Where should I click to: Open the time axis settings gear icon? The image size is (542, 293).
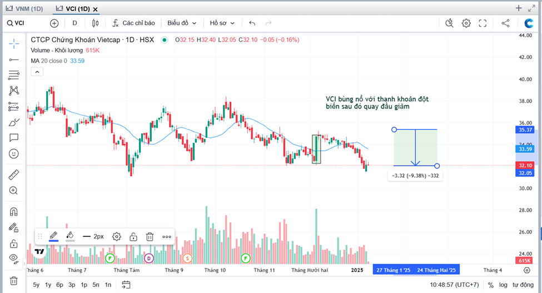pyautogui.click(x=527, y=270)
